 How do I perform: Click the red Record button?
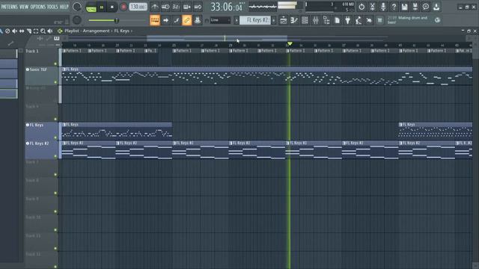(123, 7)
